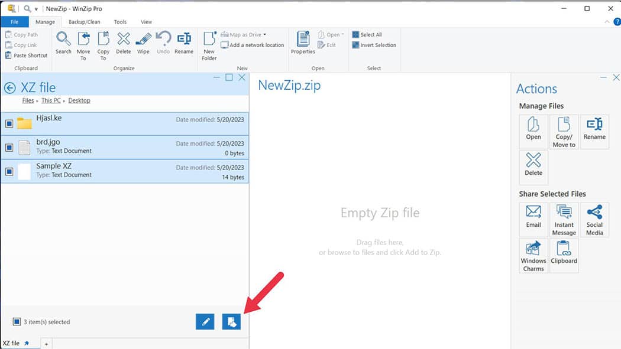This screenshot has width=621, height=349.
Task: Click Copy Link in Clipboard group
Action: click(x=21, y=45)
